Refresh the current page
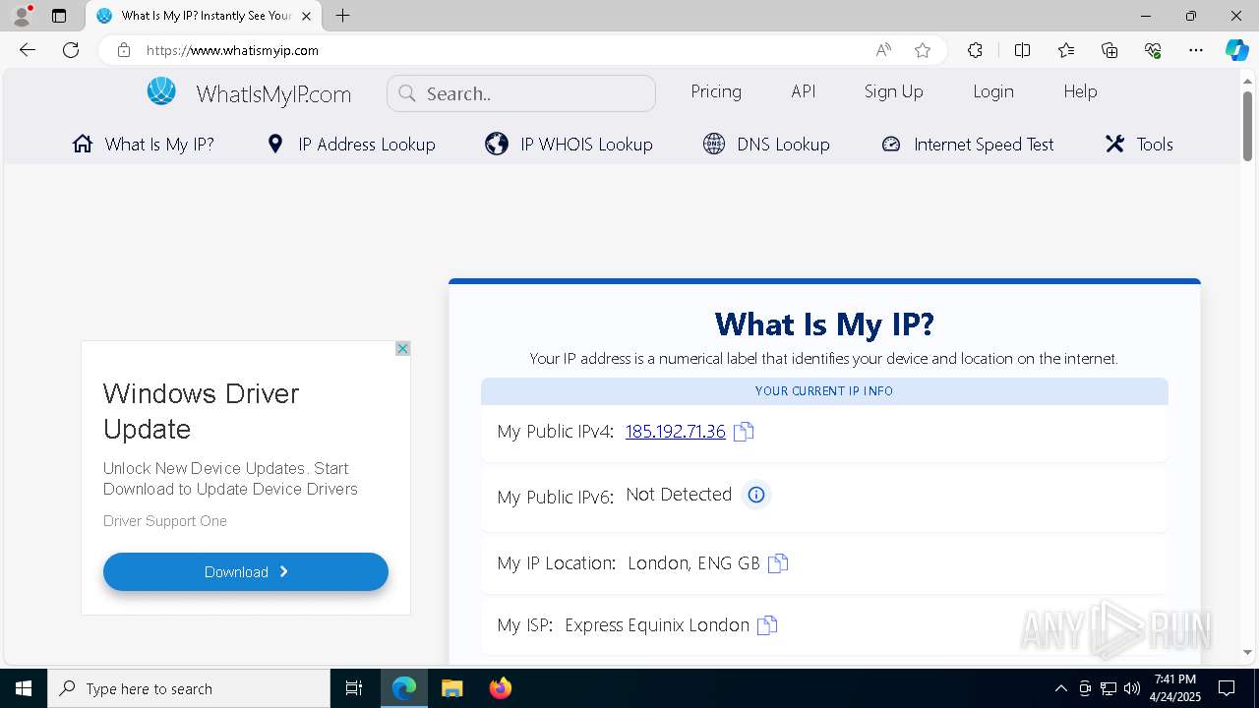Image resolution: width=1259 pixels, height=708 pixels. coord(71,50)
